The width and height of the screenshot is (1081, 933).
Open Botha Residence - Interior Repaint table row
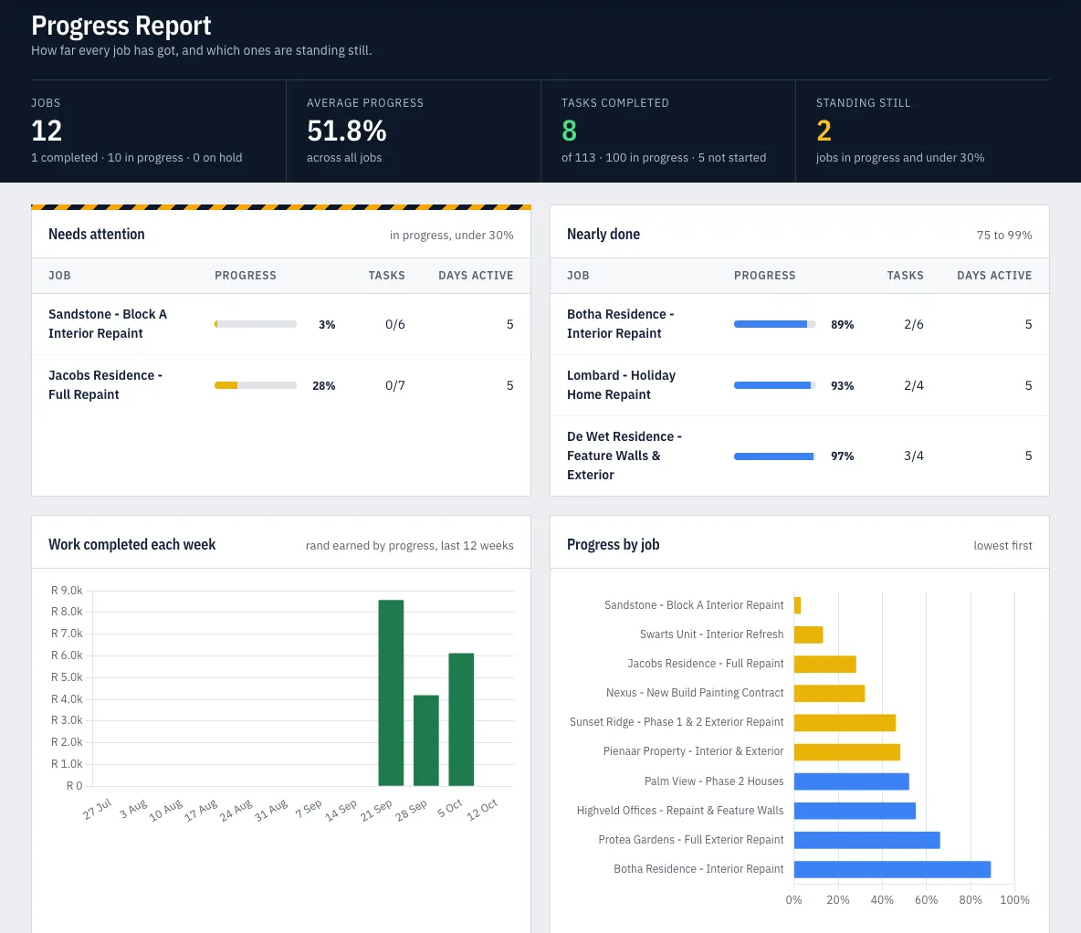(x=799, y=324)
